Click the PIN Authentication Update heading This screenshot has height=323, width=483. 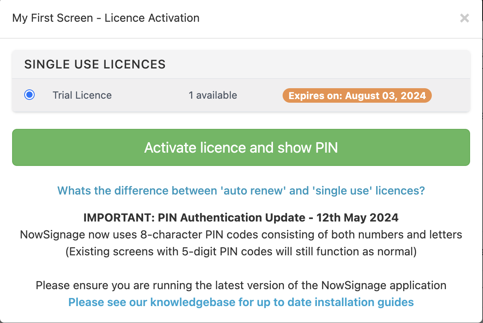[241, 217]
